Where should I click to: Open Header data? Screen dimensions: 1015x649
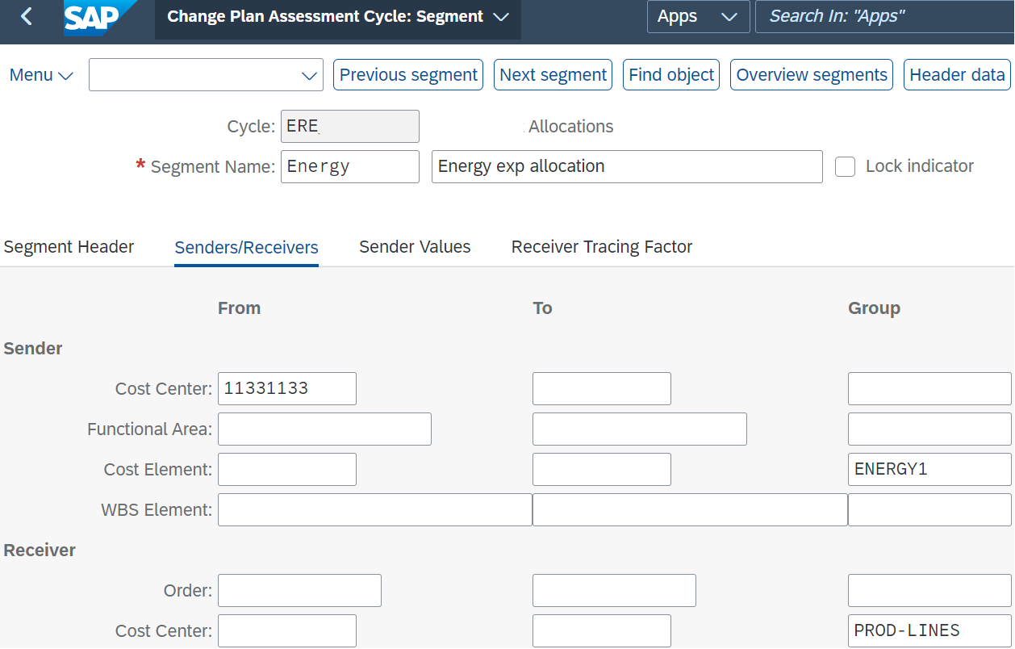tap(957, 75)
